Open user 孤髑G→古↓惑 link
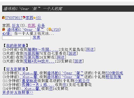Viewport: 134px width, 98px height. click(x=38, y=85)
